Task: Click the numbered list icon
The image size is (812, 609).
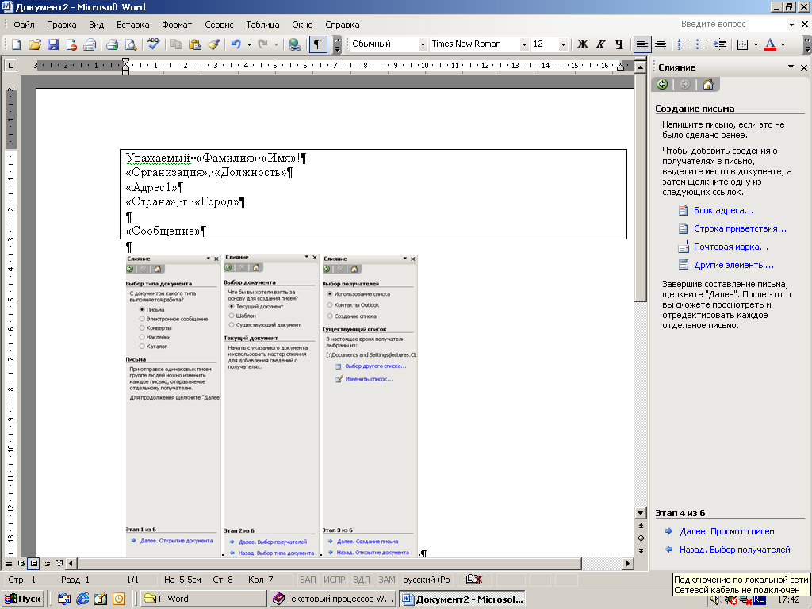Action: pyautogui.click(x=684, y=44)
